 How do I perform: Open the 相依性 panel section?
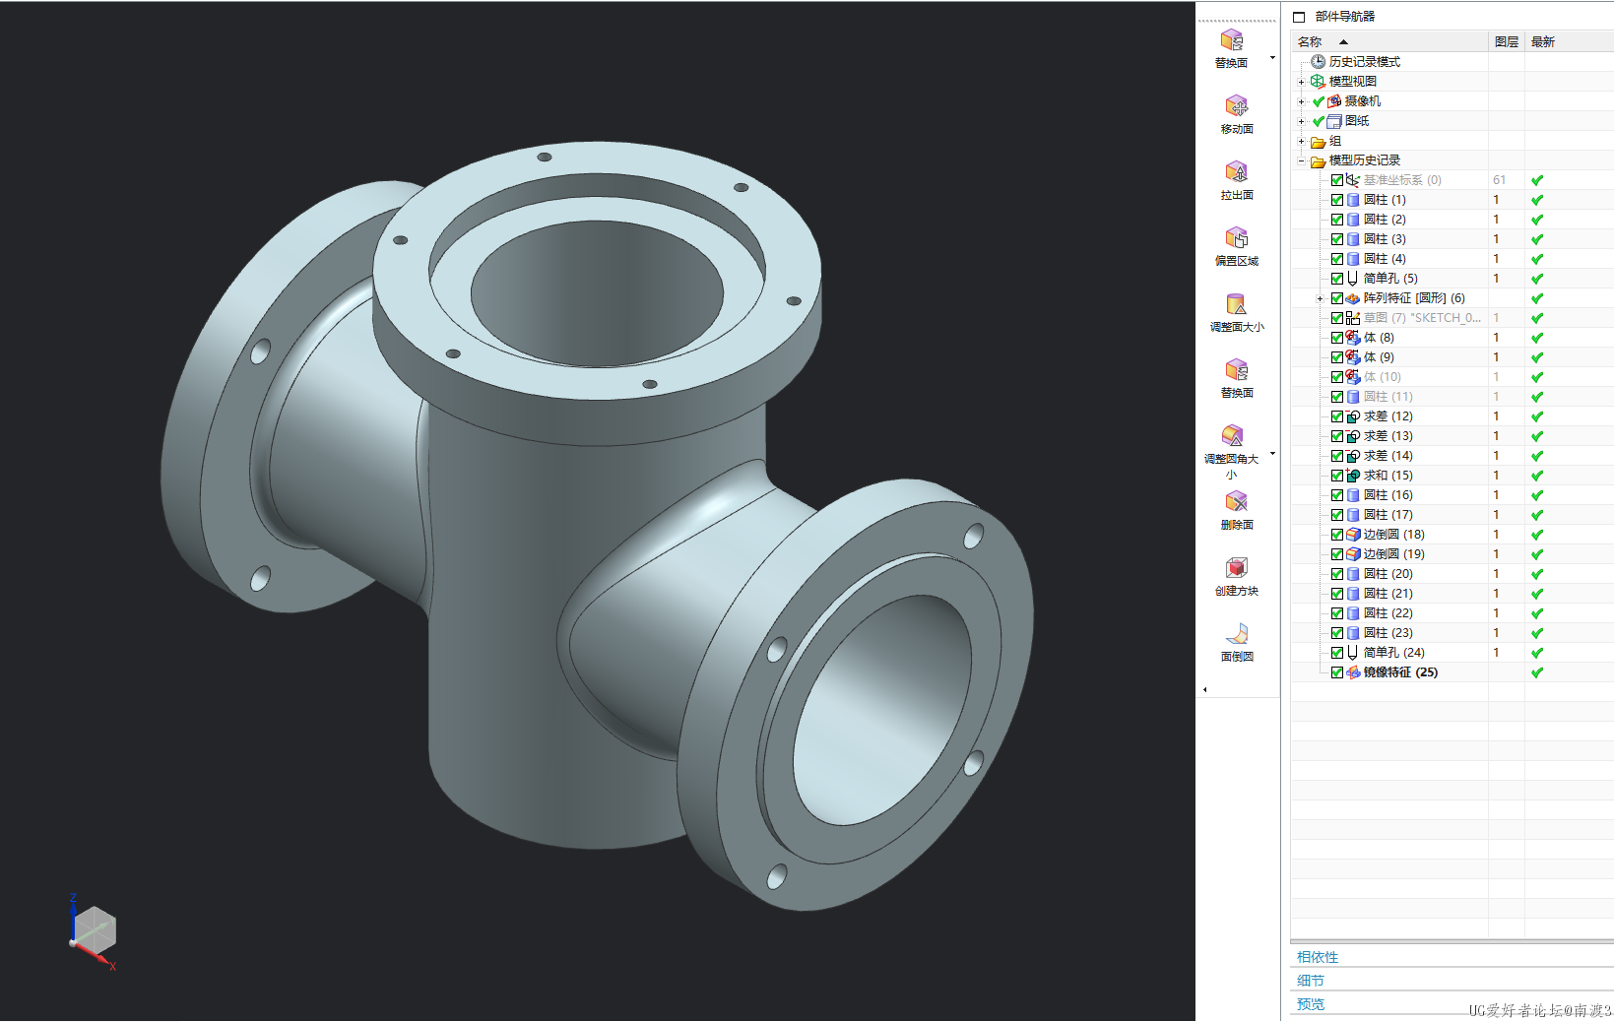tap(1318, 957)
